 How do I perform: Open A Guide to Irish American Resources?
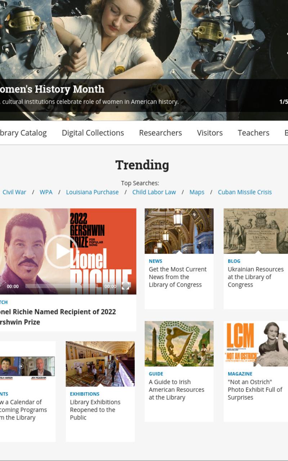177,390
